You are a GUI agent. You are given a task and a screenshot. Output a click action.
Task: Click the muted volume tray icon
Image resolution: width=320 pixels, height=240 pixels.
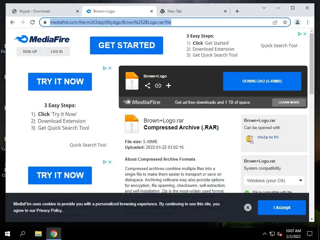(x=279, y=234)
